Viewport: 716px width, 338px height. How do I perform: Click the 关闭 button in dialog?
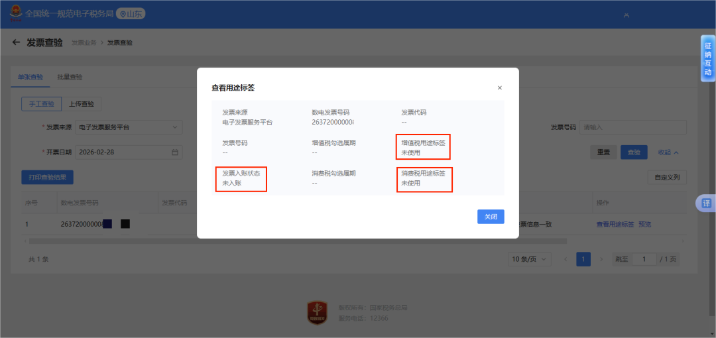point(491,217)
